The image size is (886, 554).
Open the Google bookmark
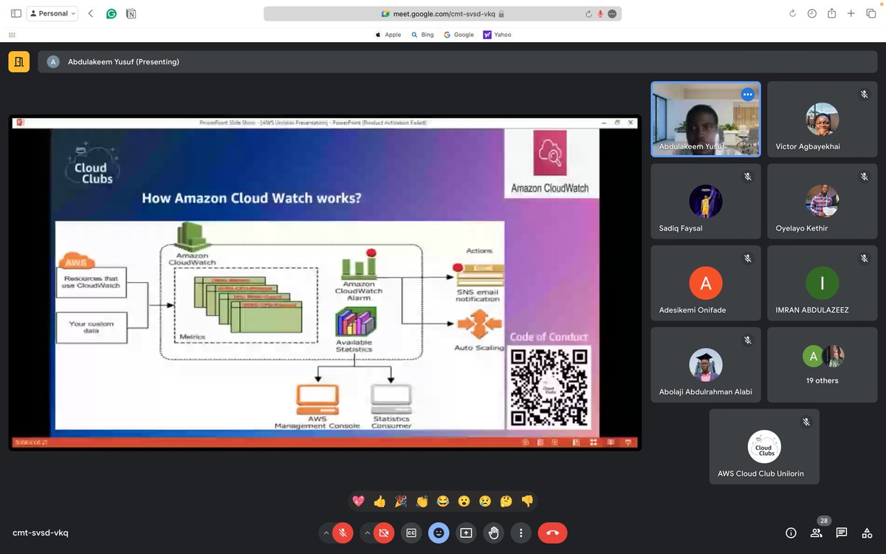tap(459, 35)
